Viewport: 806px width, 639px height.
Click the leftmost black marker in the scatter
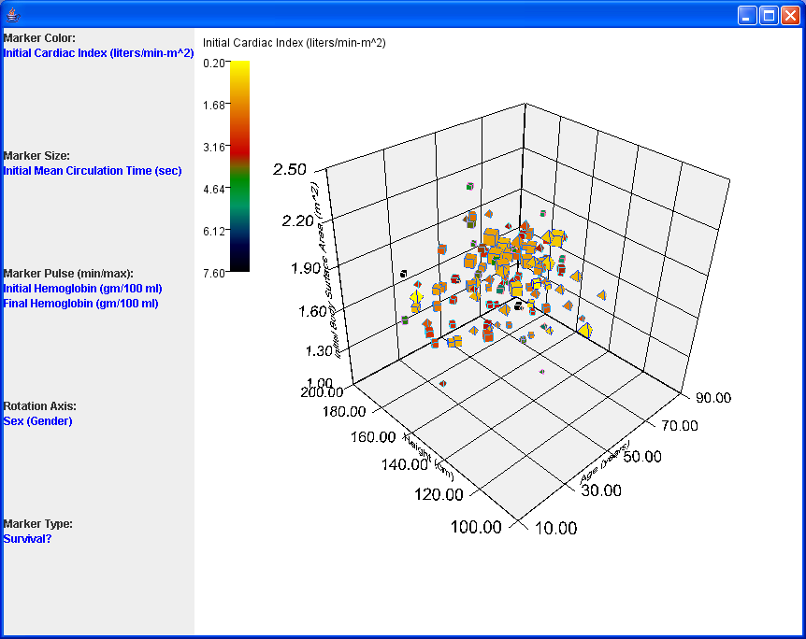click(403, 274)
